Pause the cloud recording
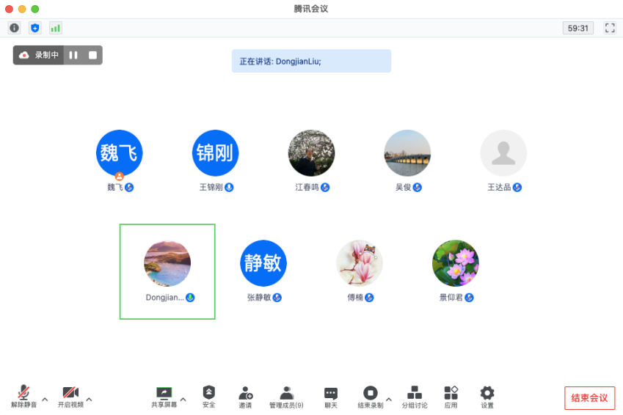 (73, 55)
